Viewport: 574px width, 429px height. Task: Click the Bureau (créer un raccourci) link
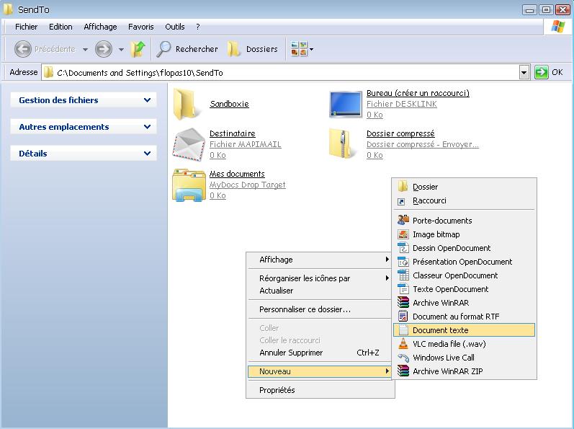click(x=418, y=93)
